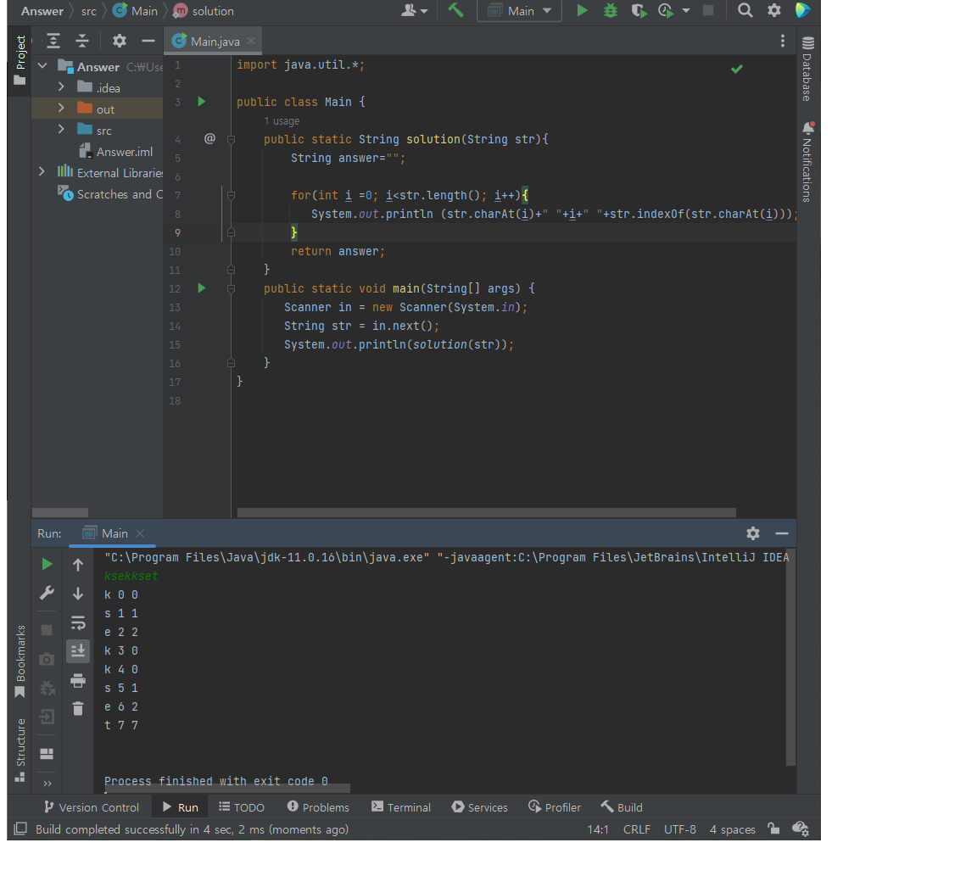Close the Main tab in Run panel
977x876 pixels.
[140, 533]
